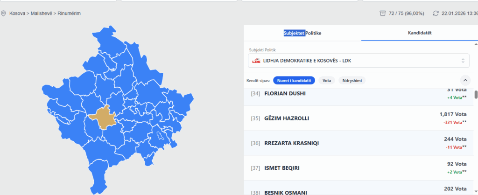Switch to Subjektet Politike tab

[302, 34]
